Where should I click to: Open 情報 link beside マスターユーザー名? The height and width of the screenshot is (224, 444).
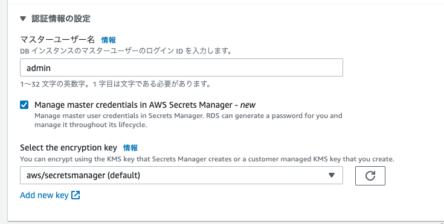109,40
